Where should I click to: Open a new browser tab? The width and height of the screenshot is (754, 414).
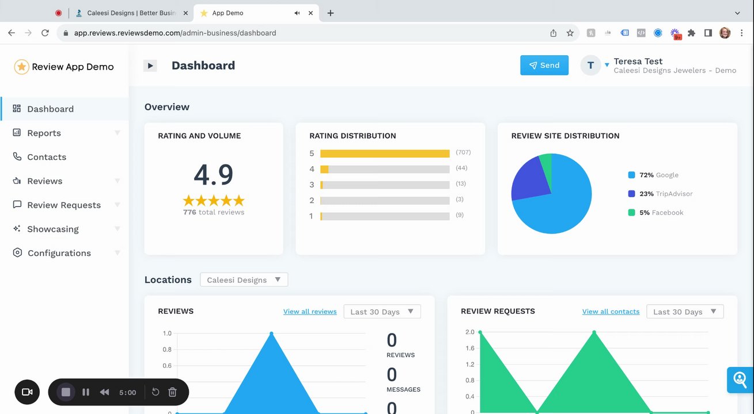(330, 13)
